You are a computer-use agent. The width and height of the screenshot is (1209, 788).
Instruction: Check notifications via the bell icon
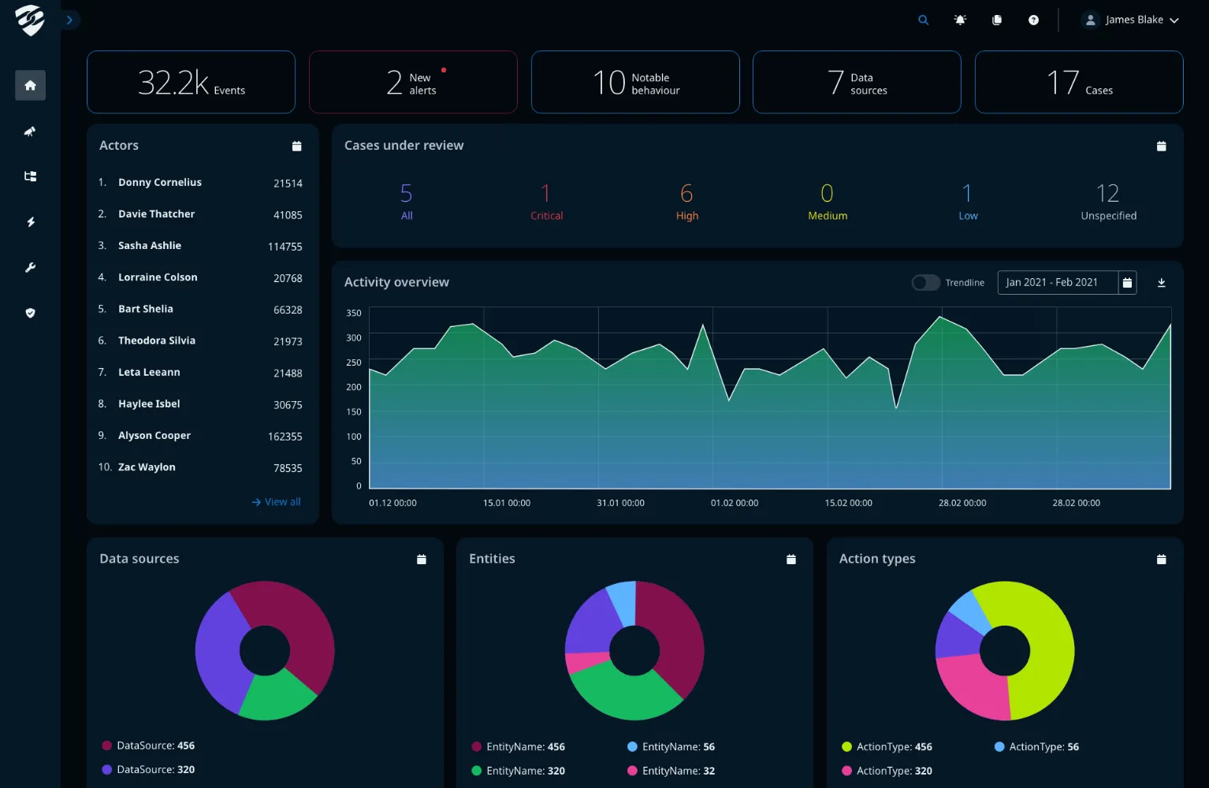pos(960,20)
